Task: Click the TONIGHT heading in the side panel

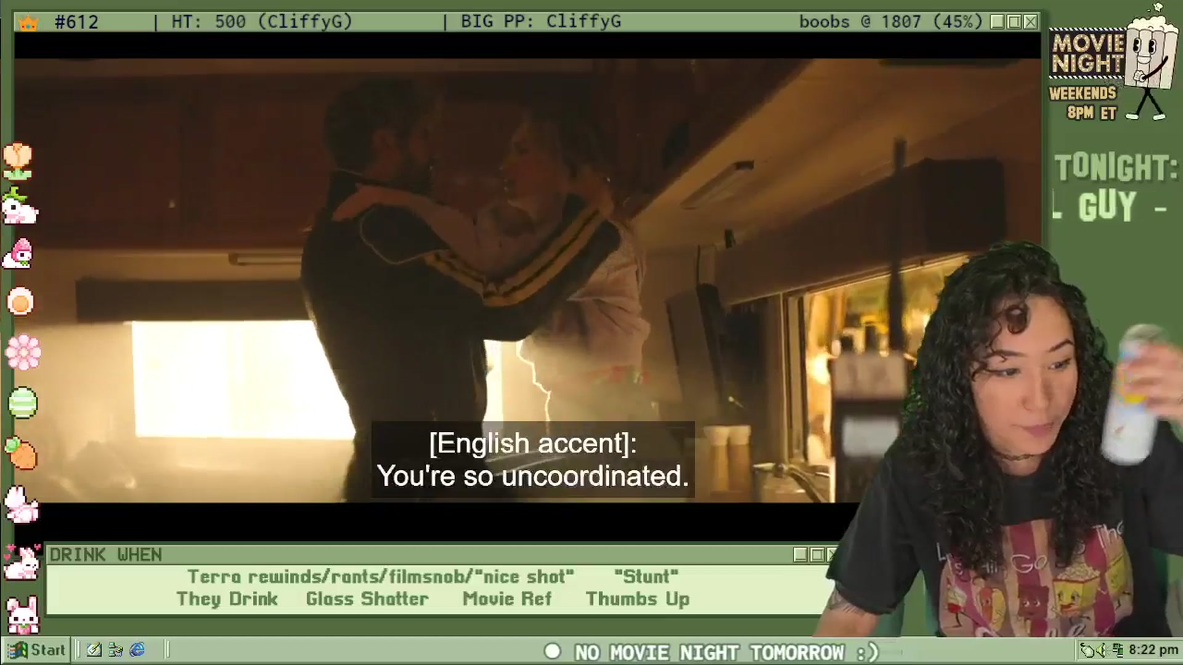Action: [1116, 167]
